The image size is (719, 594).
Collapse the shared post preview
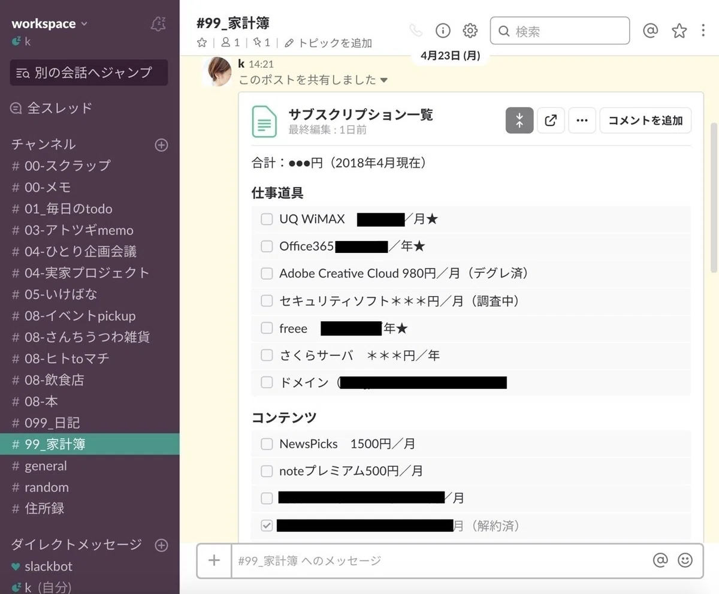[519, 120]
